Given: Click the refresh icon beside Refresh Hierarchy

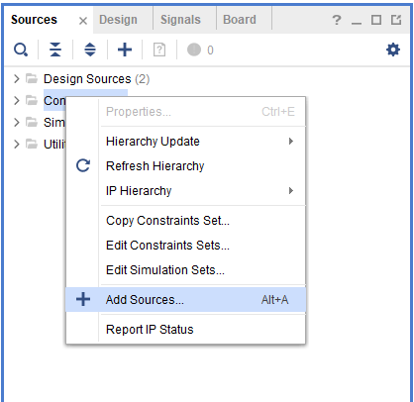Looking at the screenshot, I should point(83,165).
